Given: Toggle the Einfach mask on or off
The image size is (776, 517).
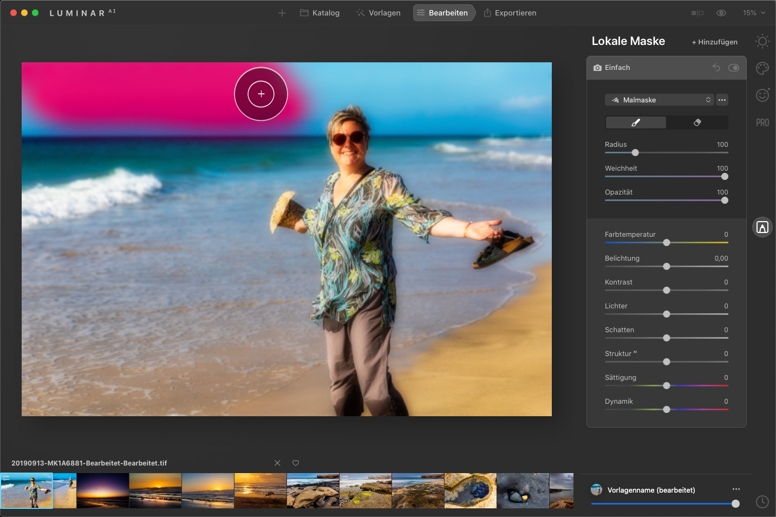Looking at the screenshot, I should [734, 68].
